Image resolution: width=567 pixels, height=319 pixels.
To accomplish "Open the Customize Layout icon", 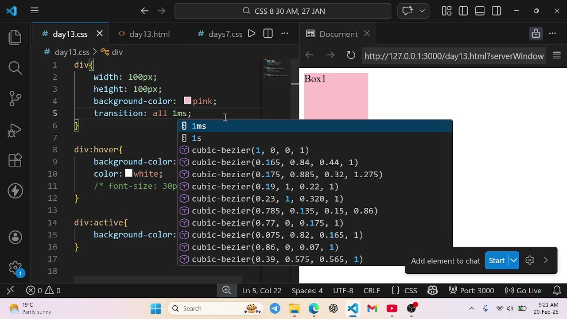I will pyautogui.click(x=447, y=11).
